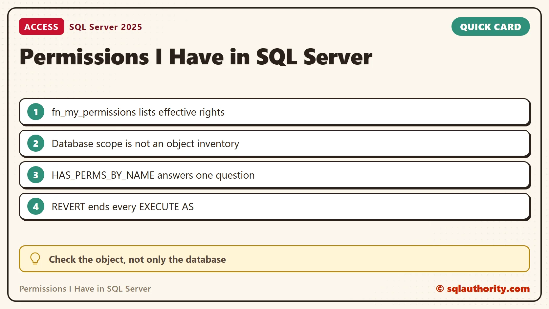549x309 pixels.
Task: Click the number 4 badge beside REVERT
Action: (36, 207)
